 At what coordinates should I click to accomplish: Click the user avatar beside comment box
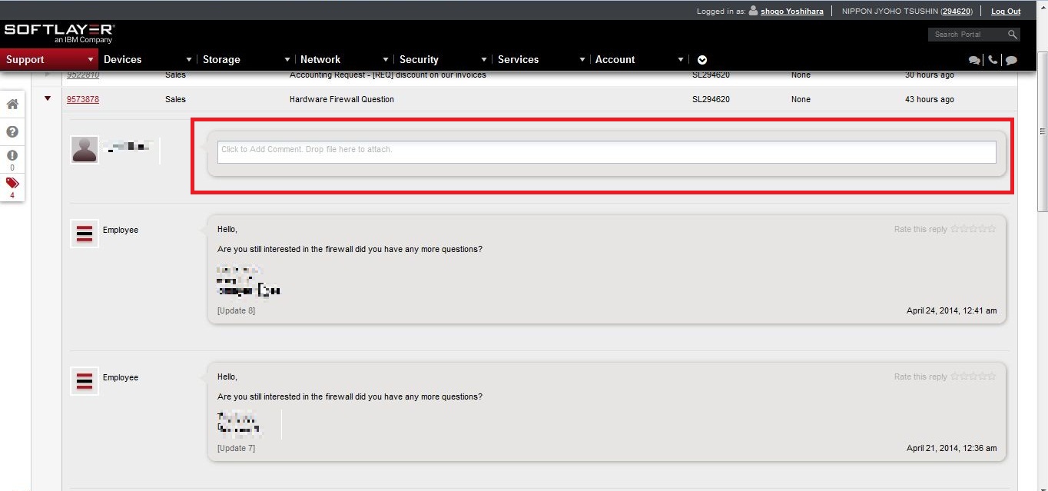point(85,149)
